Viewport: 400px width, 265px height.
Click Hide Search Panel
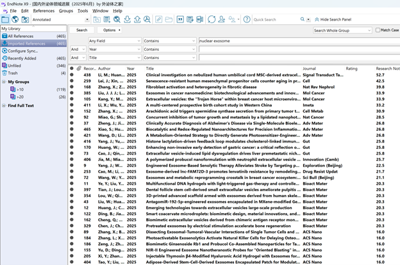coord(333,19)
